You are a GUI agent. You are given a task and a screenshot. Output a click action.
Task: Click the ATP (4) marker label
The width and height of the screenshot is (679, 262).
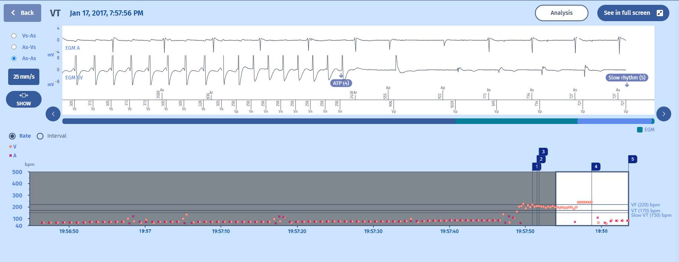(340, 83)
